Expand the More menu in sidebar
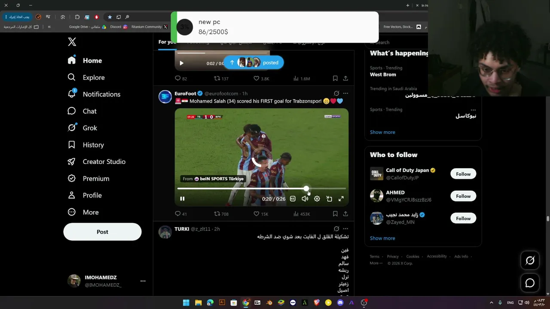This screenshot has width=550, height=309. (x=83, y=212)
